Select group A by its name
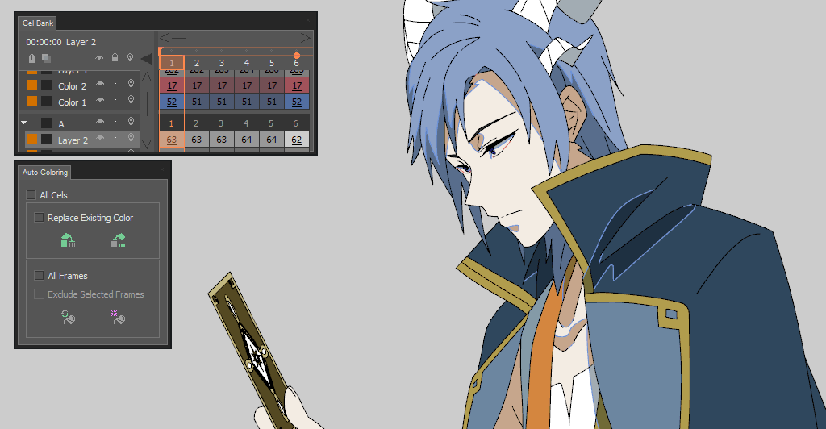The width and height of the screenshot is (826, 429). (x=61, y=124)
